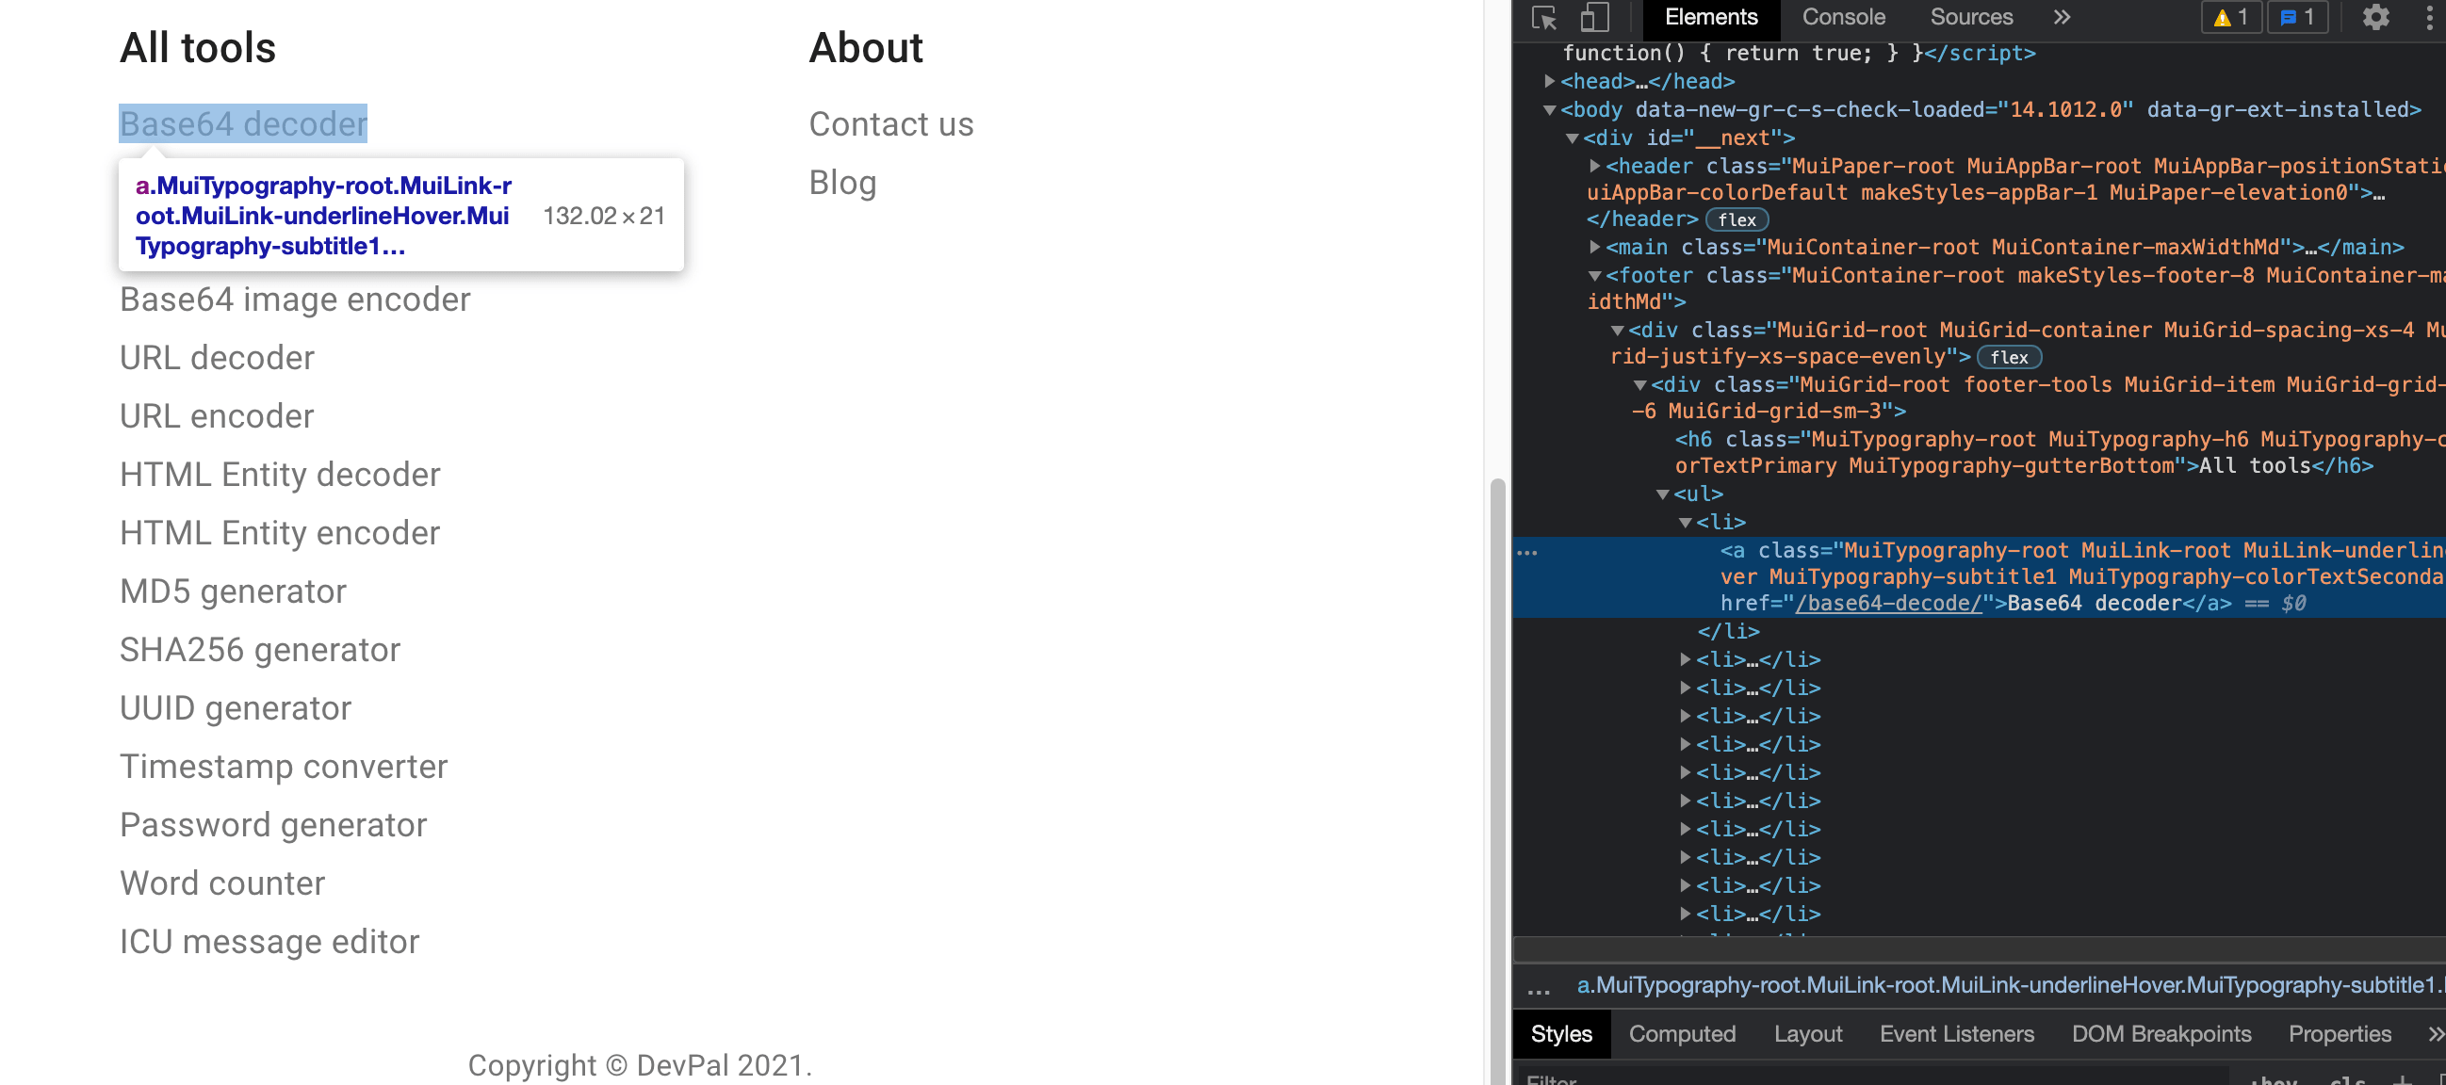Switch to the Sources tab
This screenshot has width=2446, height=1085.
1971,17
